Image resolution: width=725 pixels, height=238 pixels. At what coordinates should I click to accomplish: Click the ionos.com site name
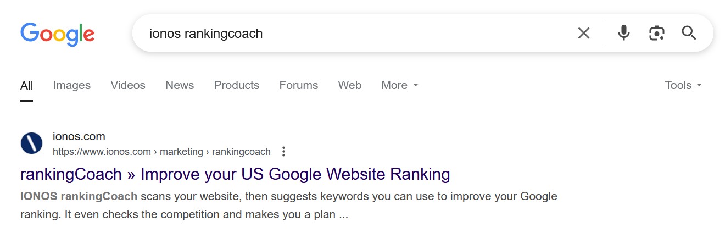(x=79, y=136)
